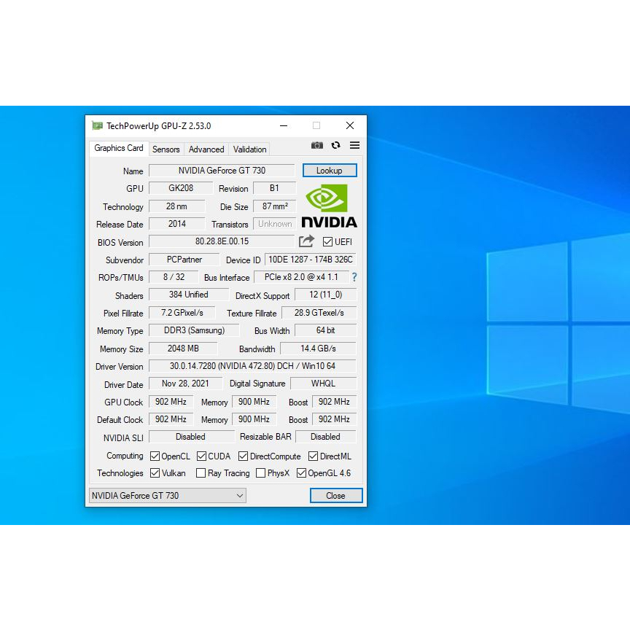Click the GPU-Z title bar app icon

(97, 125)
